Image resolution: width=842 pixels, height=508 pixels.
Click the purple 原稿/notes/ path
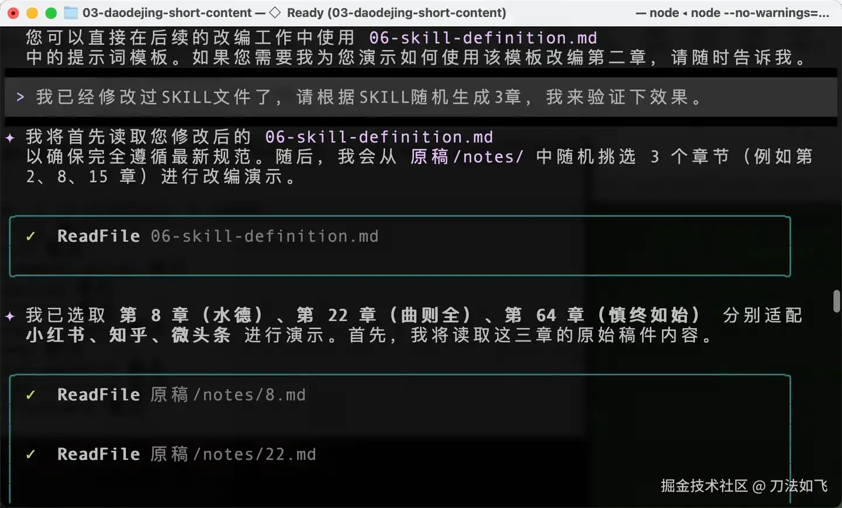[x=467, y=157]
